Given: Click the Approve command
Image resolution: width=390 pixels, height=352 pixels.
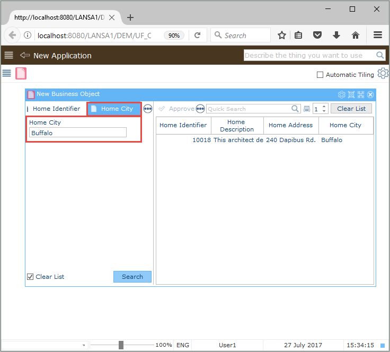Looking at the screenshot, I should [176, 109].
